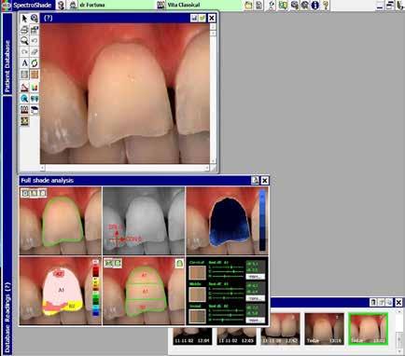Select the red angle measuring tool
The width and height of the screenshot is (405, 356).
pyautogui.click(x=24, y=87)
